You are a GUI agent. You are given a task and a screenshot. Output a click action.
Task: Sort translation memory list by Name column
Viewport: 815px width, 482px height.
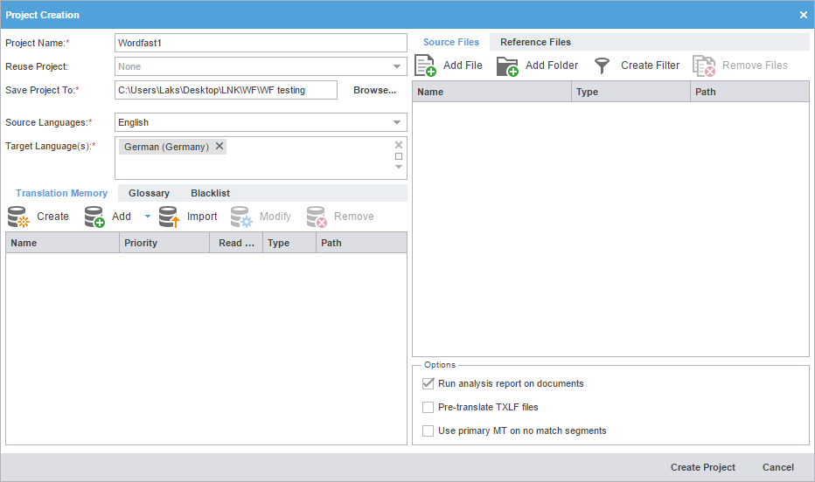pyautogui.click(x=62, y=243)
